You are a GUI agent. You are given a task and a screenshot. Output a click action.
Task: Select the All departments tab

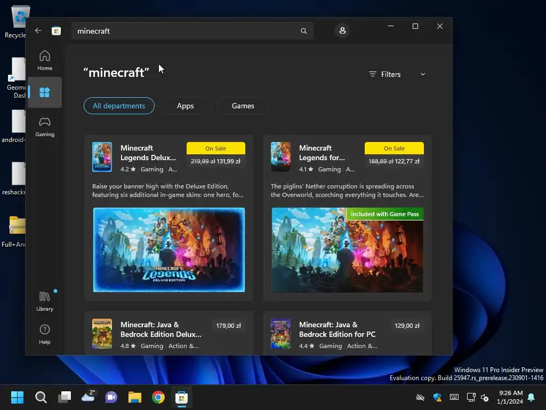point(119,106)
